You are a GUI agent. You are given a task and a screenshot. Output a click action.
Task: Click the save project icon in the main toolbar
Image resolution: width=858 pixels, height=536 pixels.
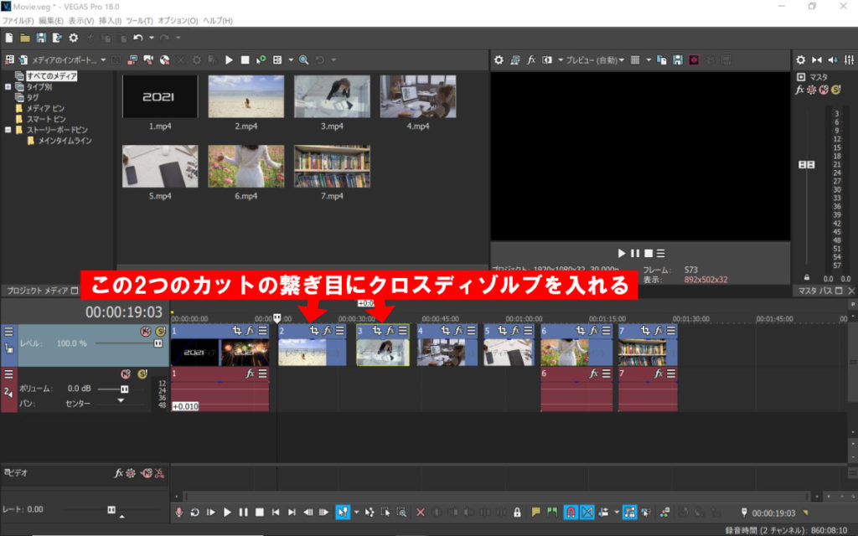pos(40,38)
